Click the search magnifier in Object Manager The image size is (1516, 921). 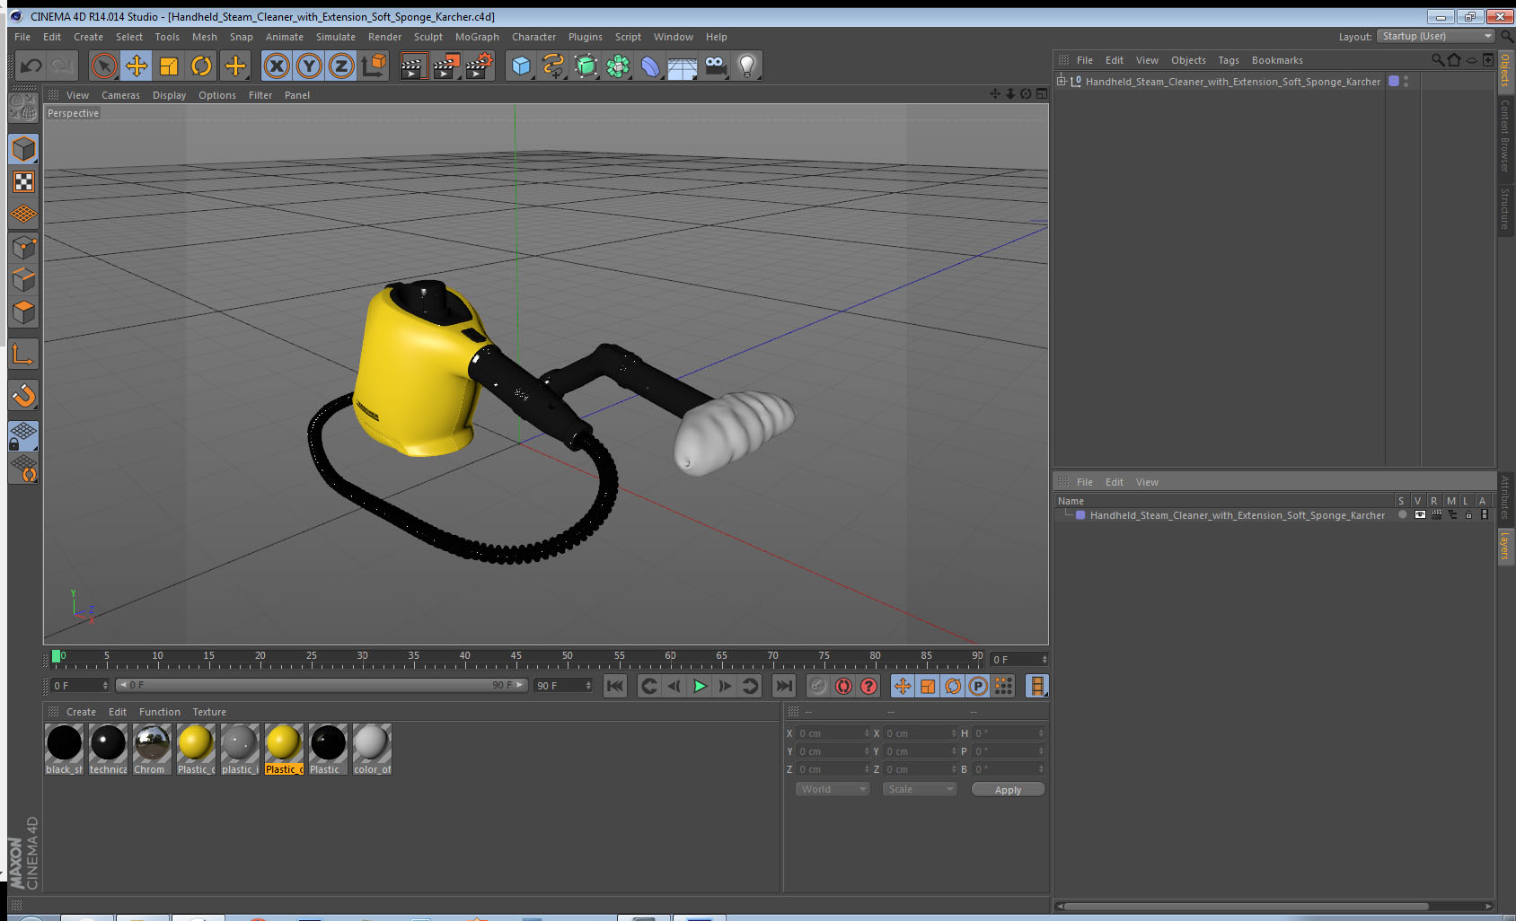(1437, 60)
